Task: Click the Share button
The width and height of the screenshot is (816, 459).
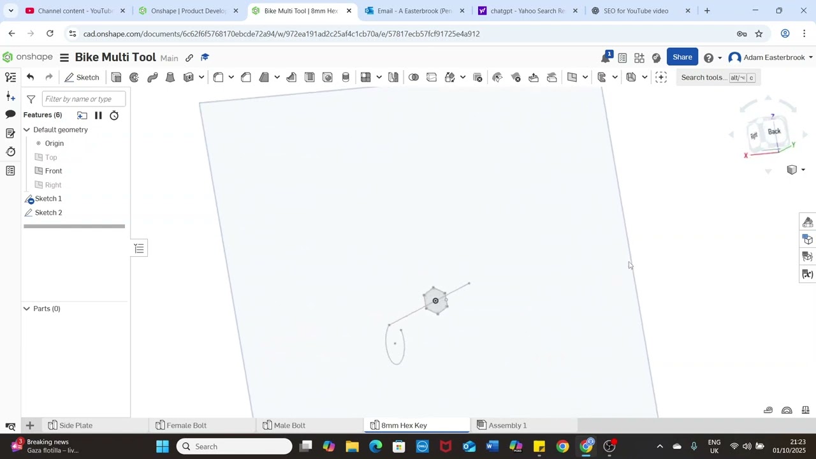Action: 682,57
